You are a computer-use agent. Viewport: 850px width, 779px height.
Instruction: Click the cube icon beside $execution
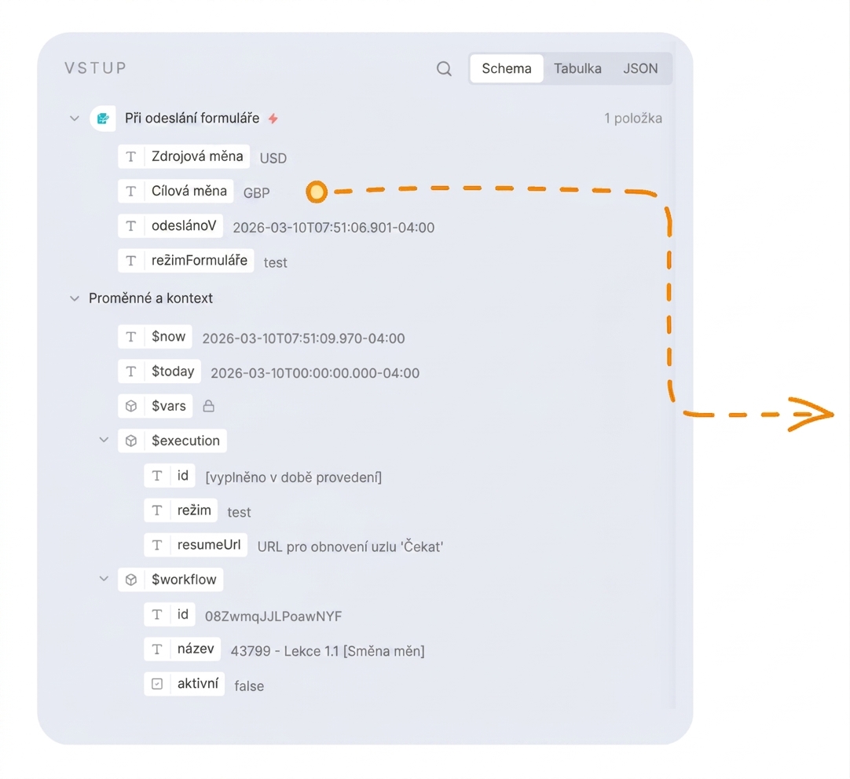click(x=131, y=441)
